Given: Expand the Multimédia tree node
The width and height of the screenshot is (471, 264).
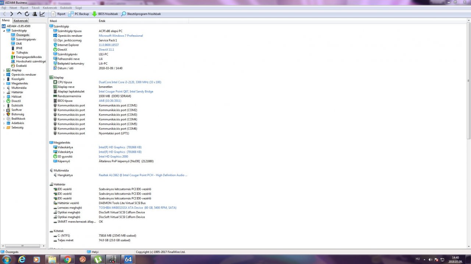Looking at the screenshot, I should coord(4,88).
